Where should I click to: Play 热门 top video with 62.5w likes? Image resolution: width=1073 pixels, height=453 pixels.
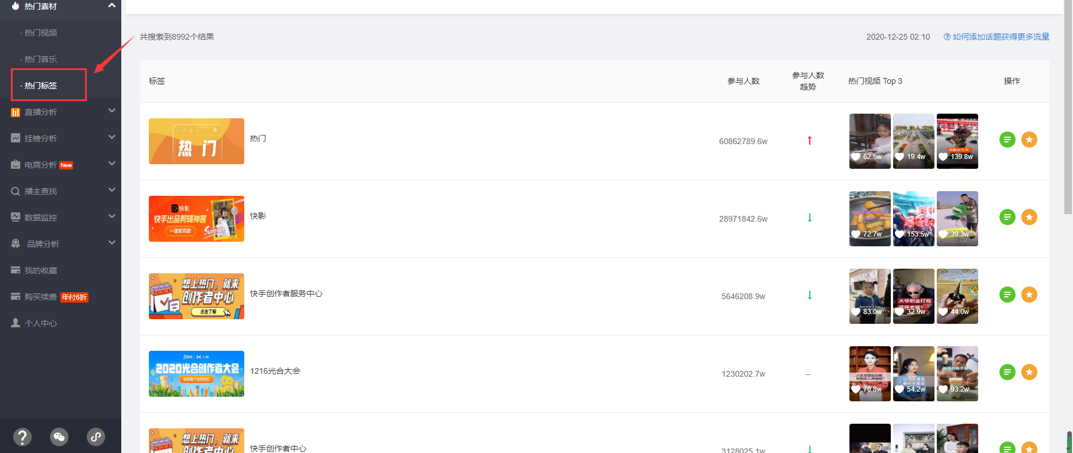pos(870,141)
